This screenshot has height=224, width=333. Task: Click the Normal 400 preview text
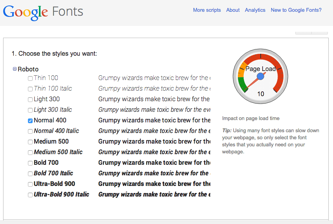click(155, 120)
